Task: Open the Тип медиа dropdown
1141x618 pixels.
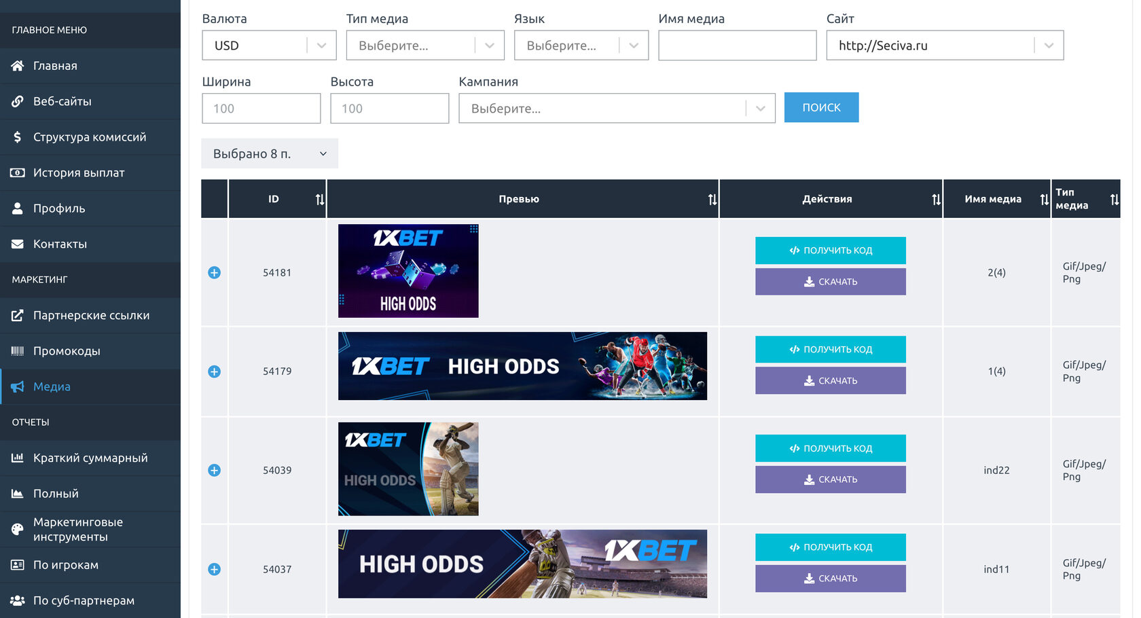Action: (x=425, y=46)
